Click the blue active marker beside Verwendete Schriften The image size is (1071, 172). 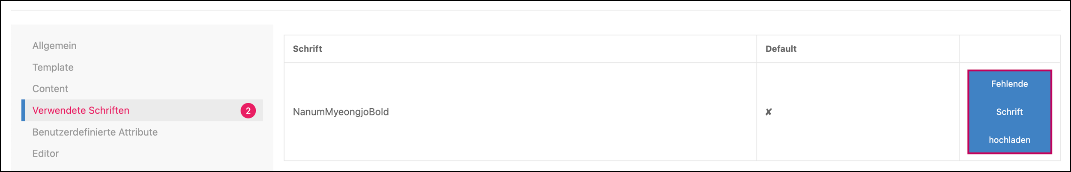click(x=24, y=110)
